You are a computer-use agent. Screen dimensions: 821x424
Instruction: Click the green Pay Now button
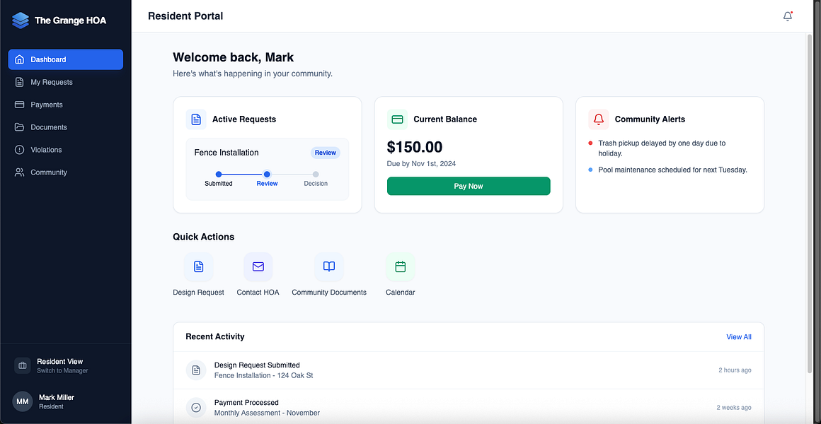pos(469,186)
